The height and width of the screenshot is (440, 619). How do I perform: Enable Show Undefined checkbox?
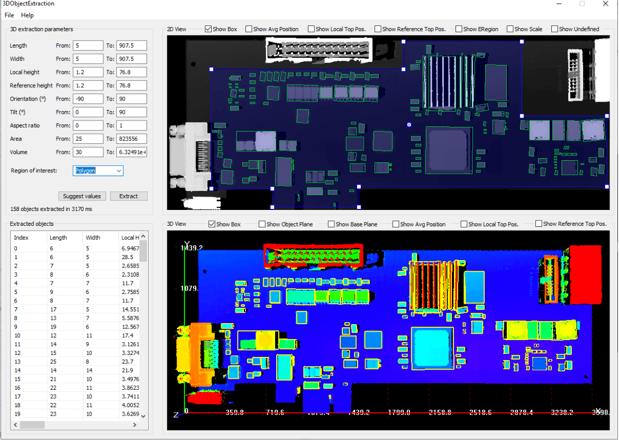click(x=554, y=29)
